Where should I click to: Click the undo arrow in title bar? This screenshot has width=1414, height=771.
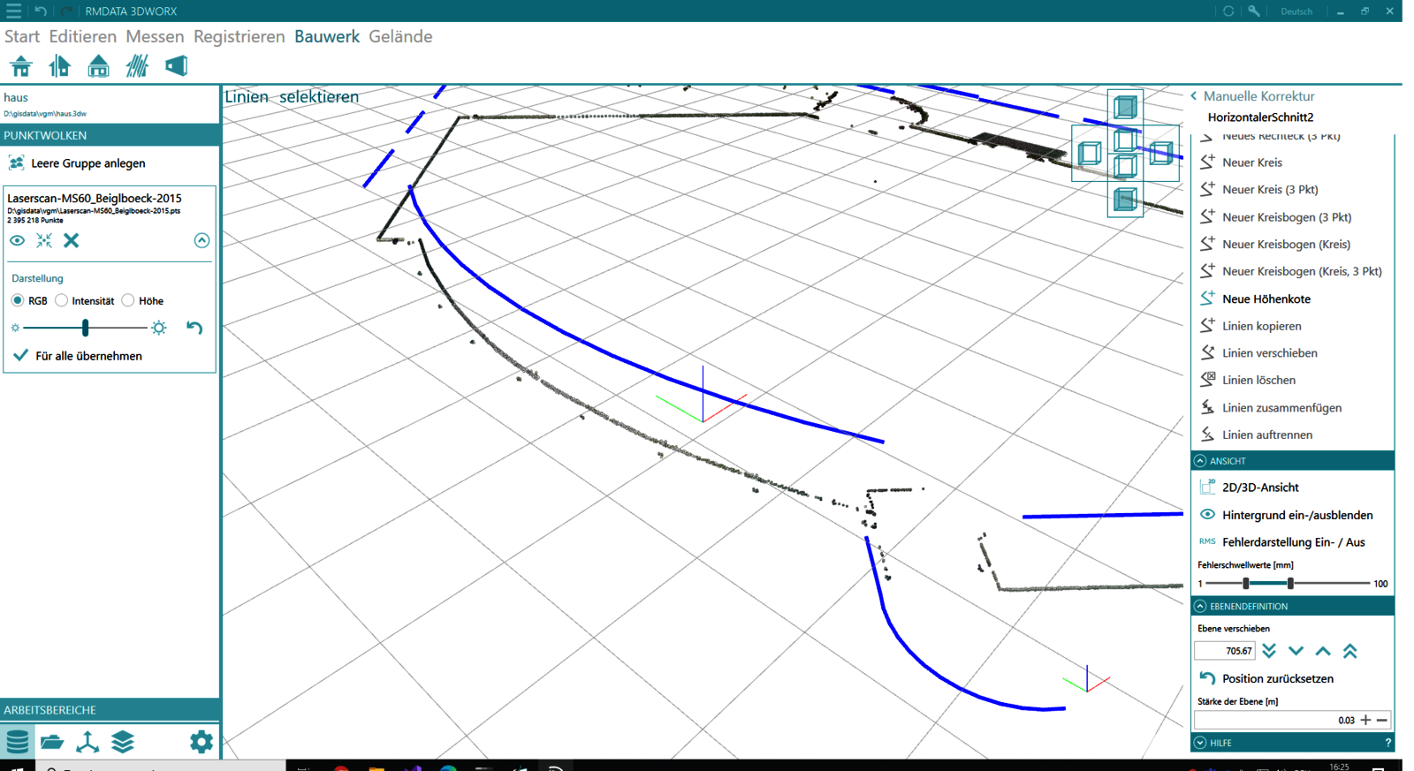[41, 11]
